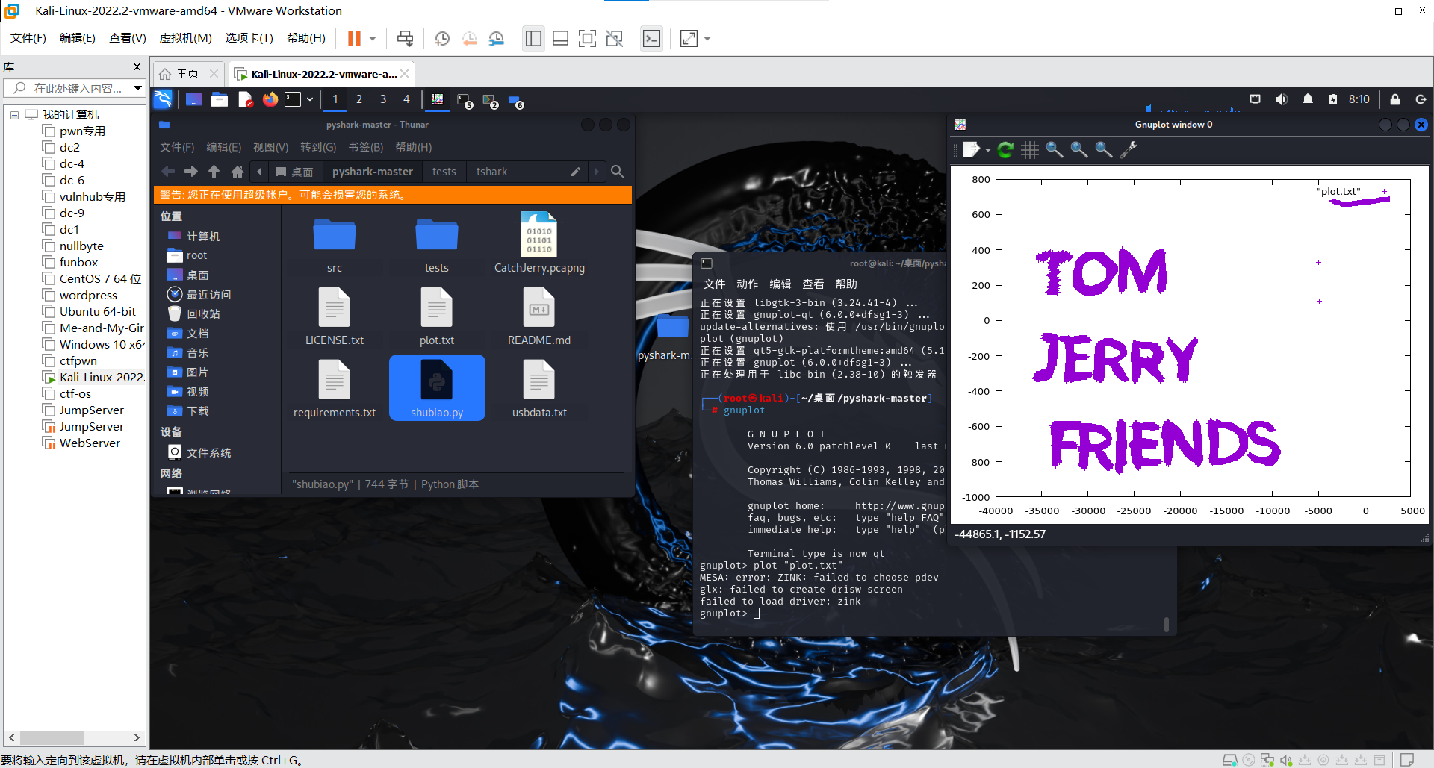This screenshot has height=768, width=1434.
Task: Revert to snapshot using the orange clock icon
Action: [x=469, y=38]
